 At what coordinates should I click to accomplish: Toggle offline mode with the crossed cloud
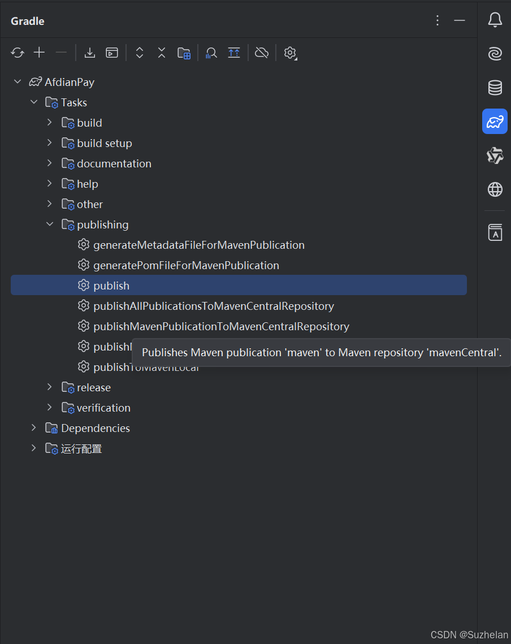tap(261, 53)
